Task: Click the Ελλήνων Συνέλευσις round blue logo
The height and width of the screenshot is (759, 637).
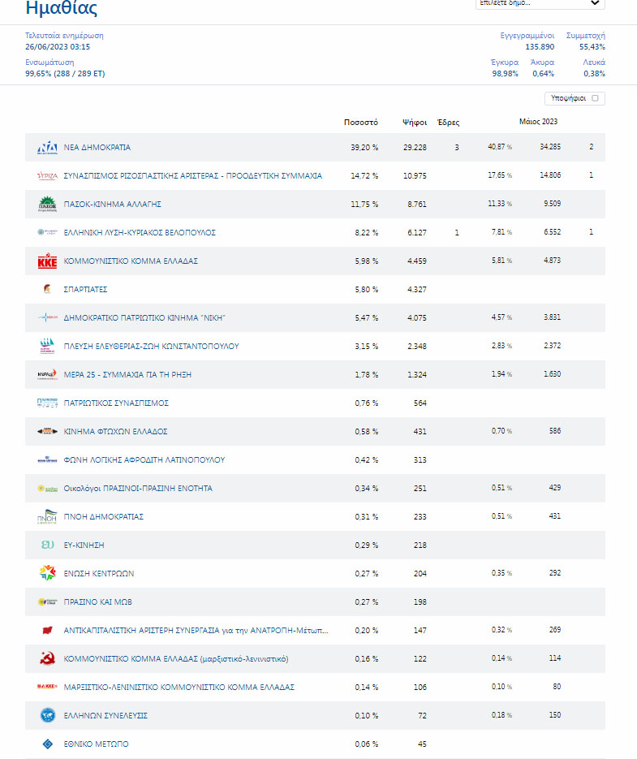Action: pos(47,715)
